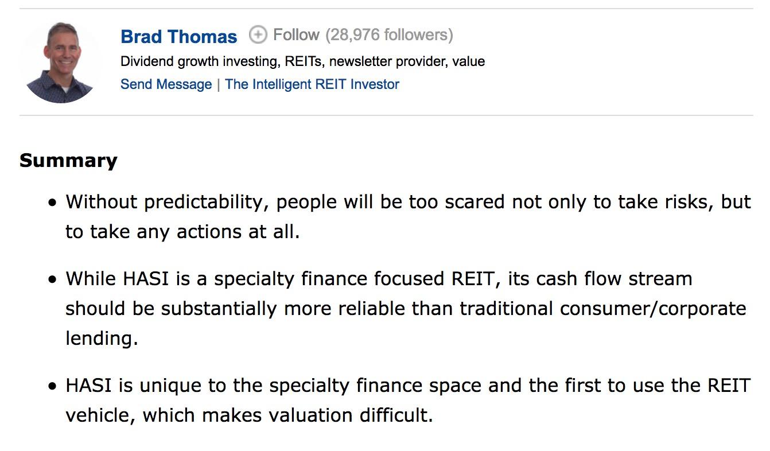Click the bullet dot before "HASI is unique"
This screenshot has height=451, width=770.
click(x=53, y=386)
